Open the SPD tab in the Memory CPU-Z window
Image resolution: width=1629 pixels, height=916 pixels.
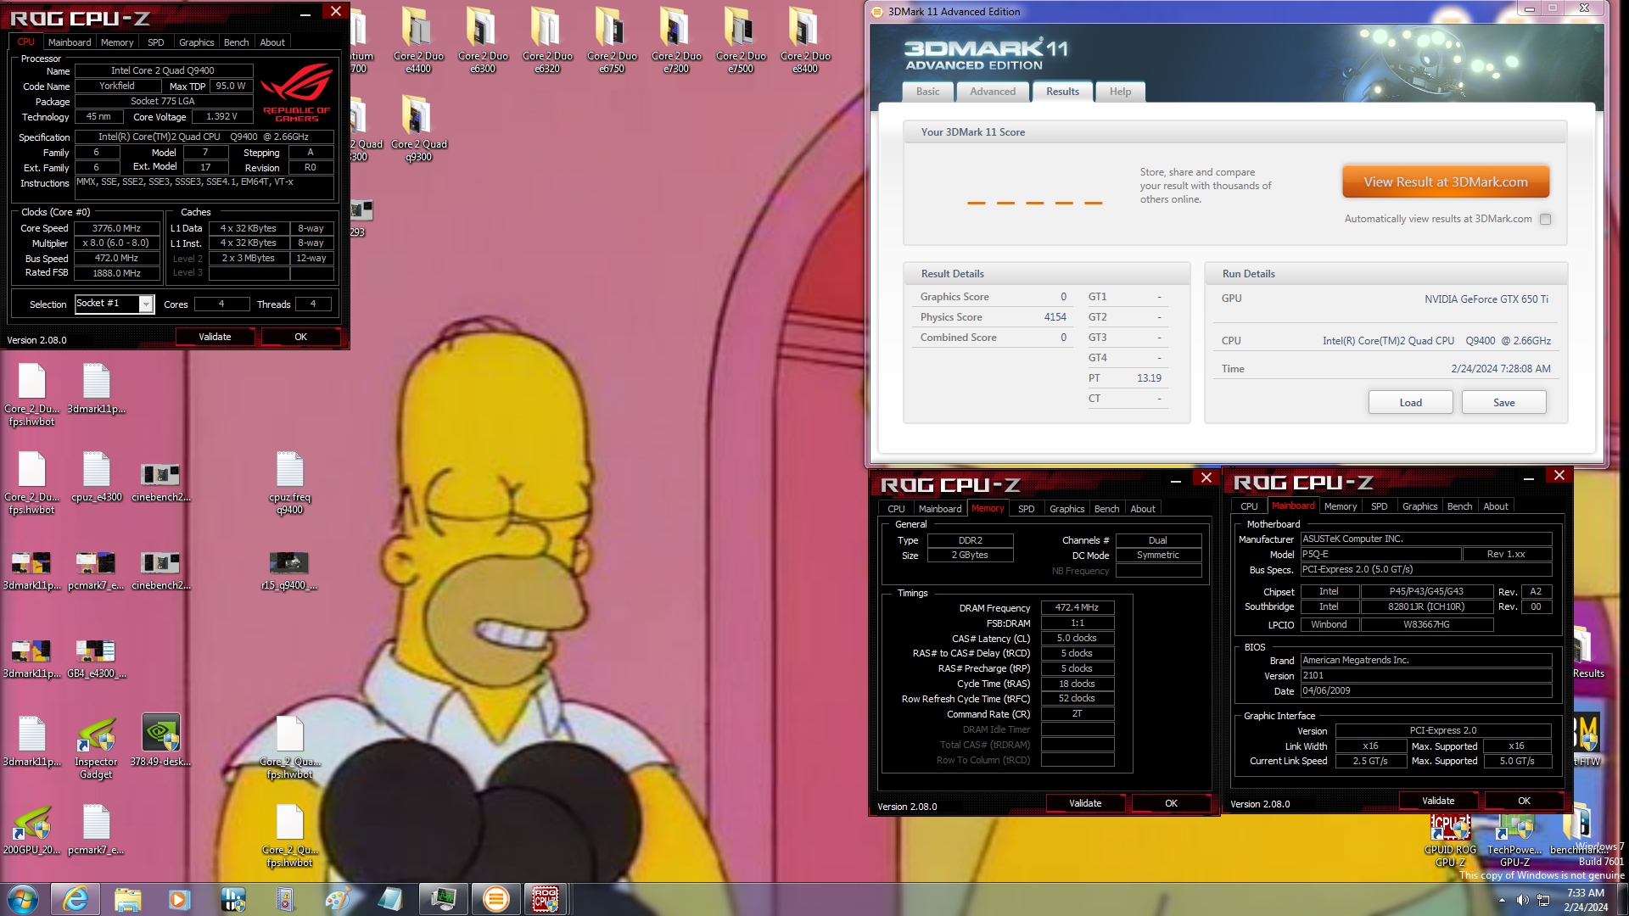[x=1026, y=509]
